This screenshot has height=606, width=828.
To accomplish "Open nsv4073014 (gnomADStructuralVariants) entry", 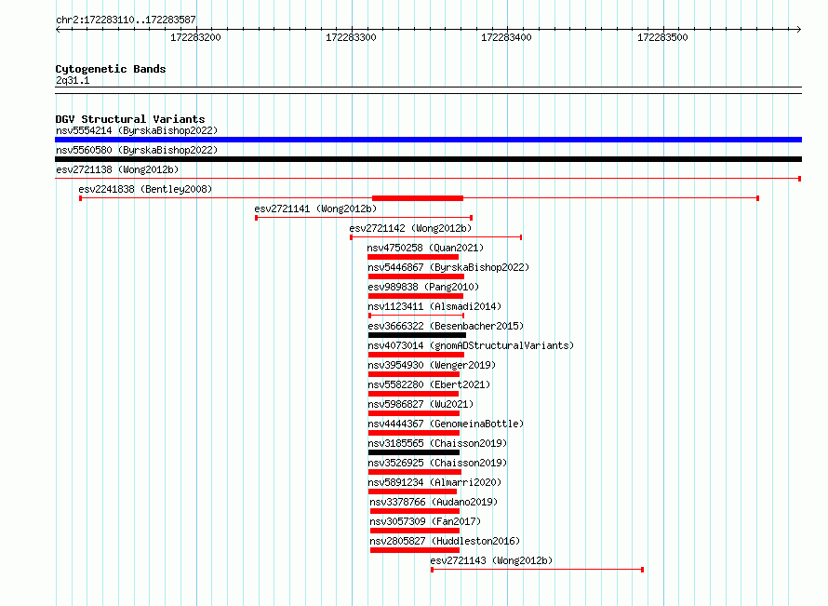I will 471,345.
